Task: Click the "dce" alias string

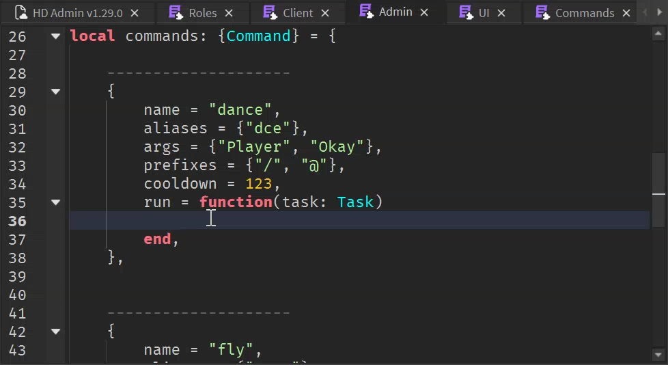Action: tap(268, 129)
